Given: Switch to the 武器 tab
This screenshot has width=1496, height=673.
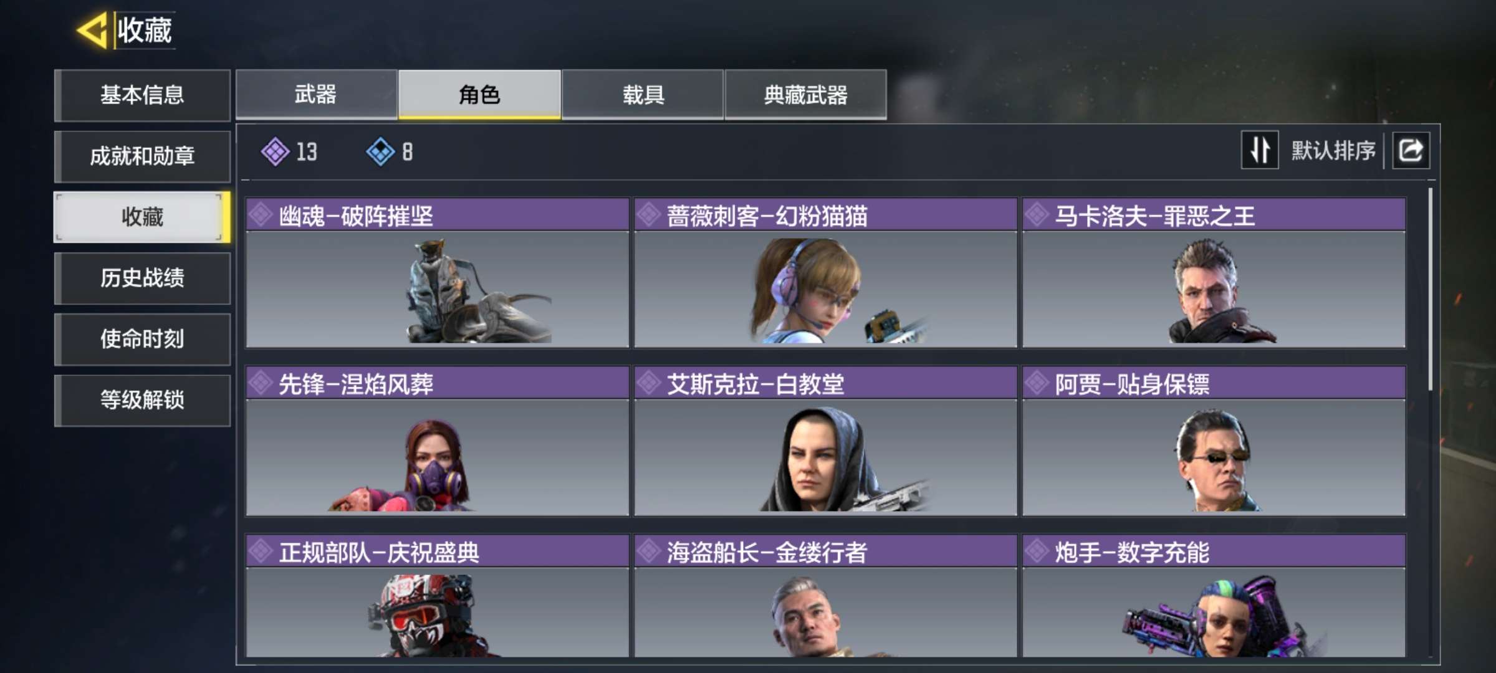Looking at the screenshot, I should click(316, 95).
